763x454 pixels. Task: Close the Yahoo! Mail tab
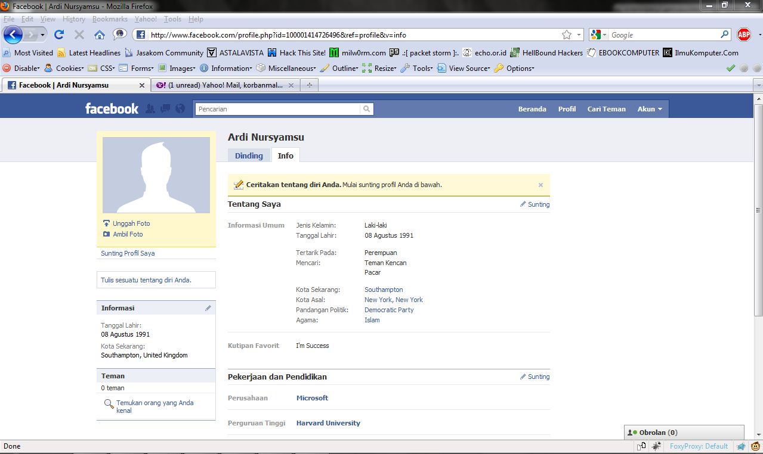click(x=291, y=85)
